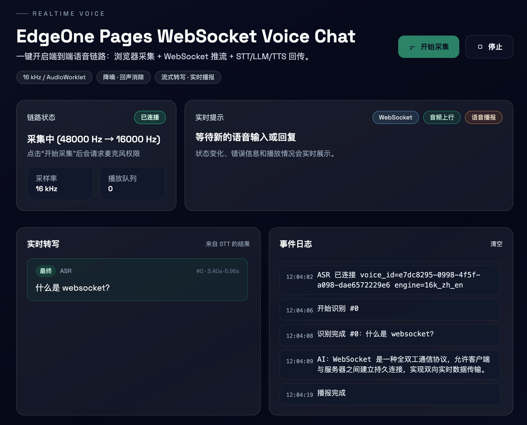Click the 已连接 connection status badge
This screenshot has width=527, height=425.
150,117
